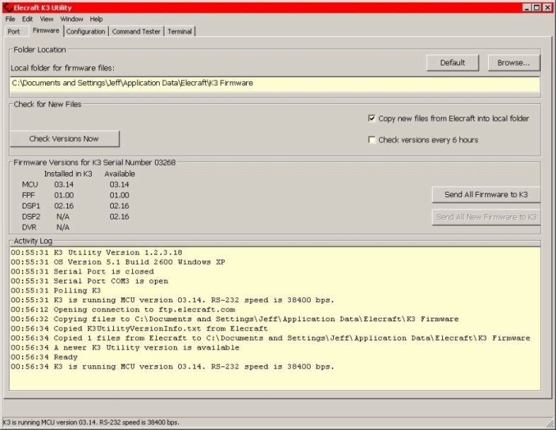Screen dimensions: 556x430
Task: Toggle Copy new files from Elecraft checkbox
Action: (371, 118)
